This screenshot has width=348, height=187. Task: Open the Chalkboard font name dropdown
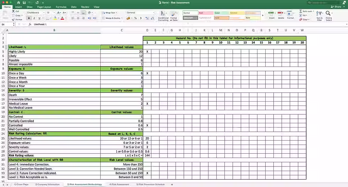[x=44, y=13]
